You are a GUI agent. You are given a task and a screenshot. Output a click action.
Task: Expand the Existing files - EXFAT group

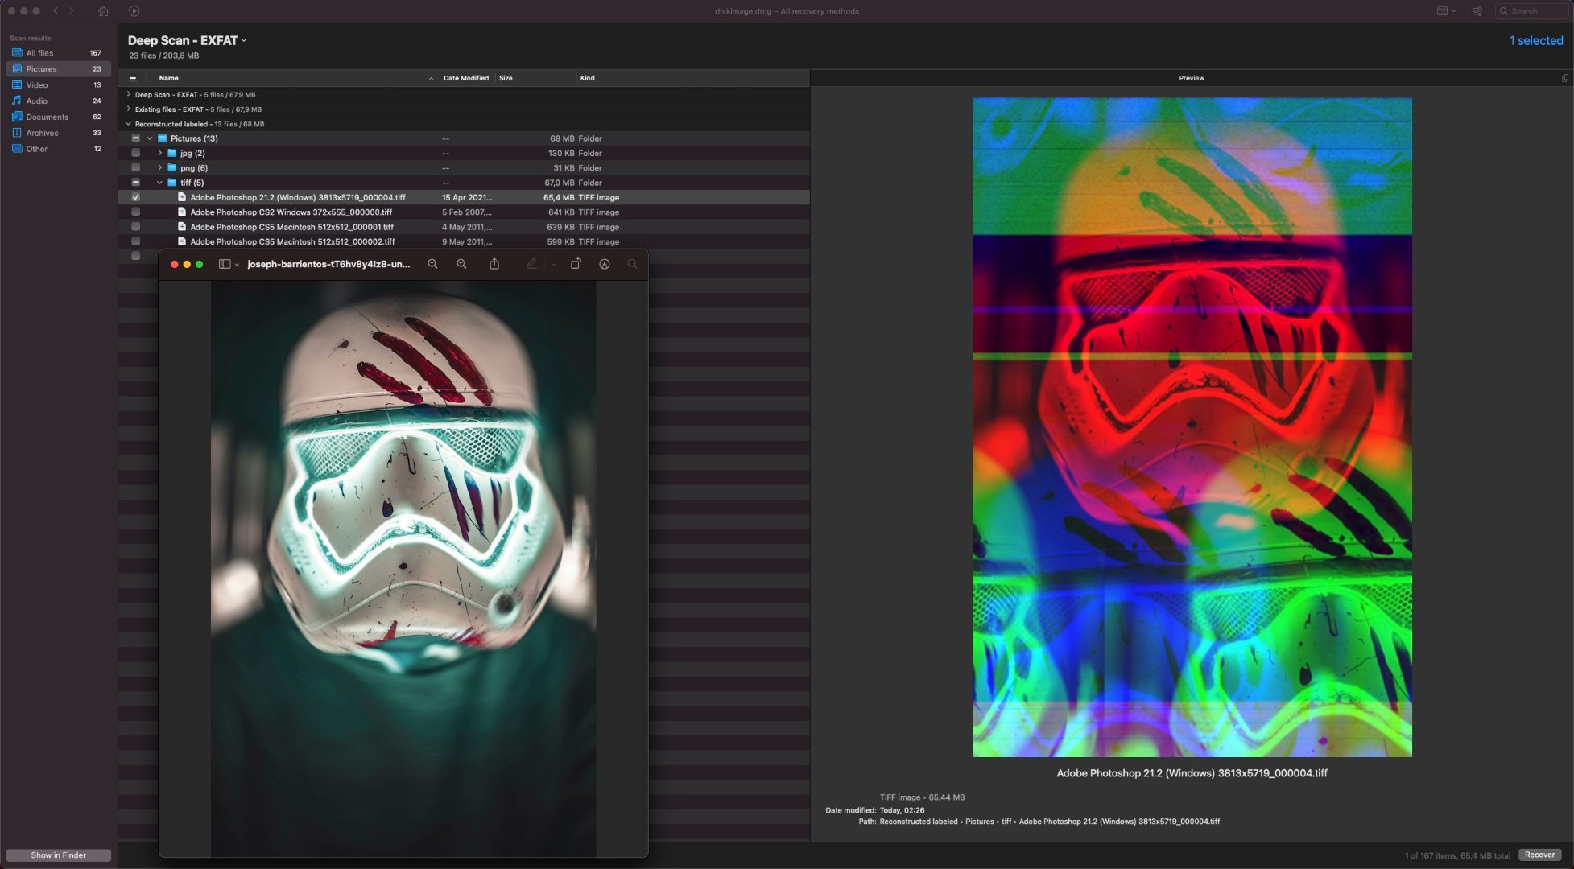point(129,109)
